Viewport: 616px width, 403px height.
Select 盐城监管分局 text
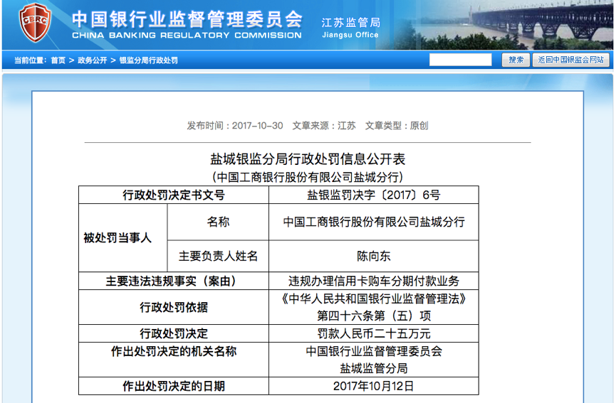tap(374, 368)
